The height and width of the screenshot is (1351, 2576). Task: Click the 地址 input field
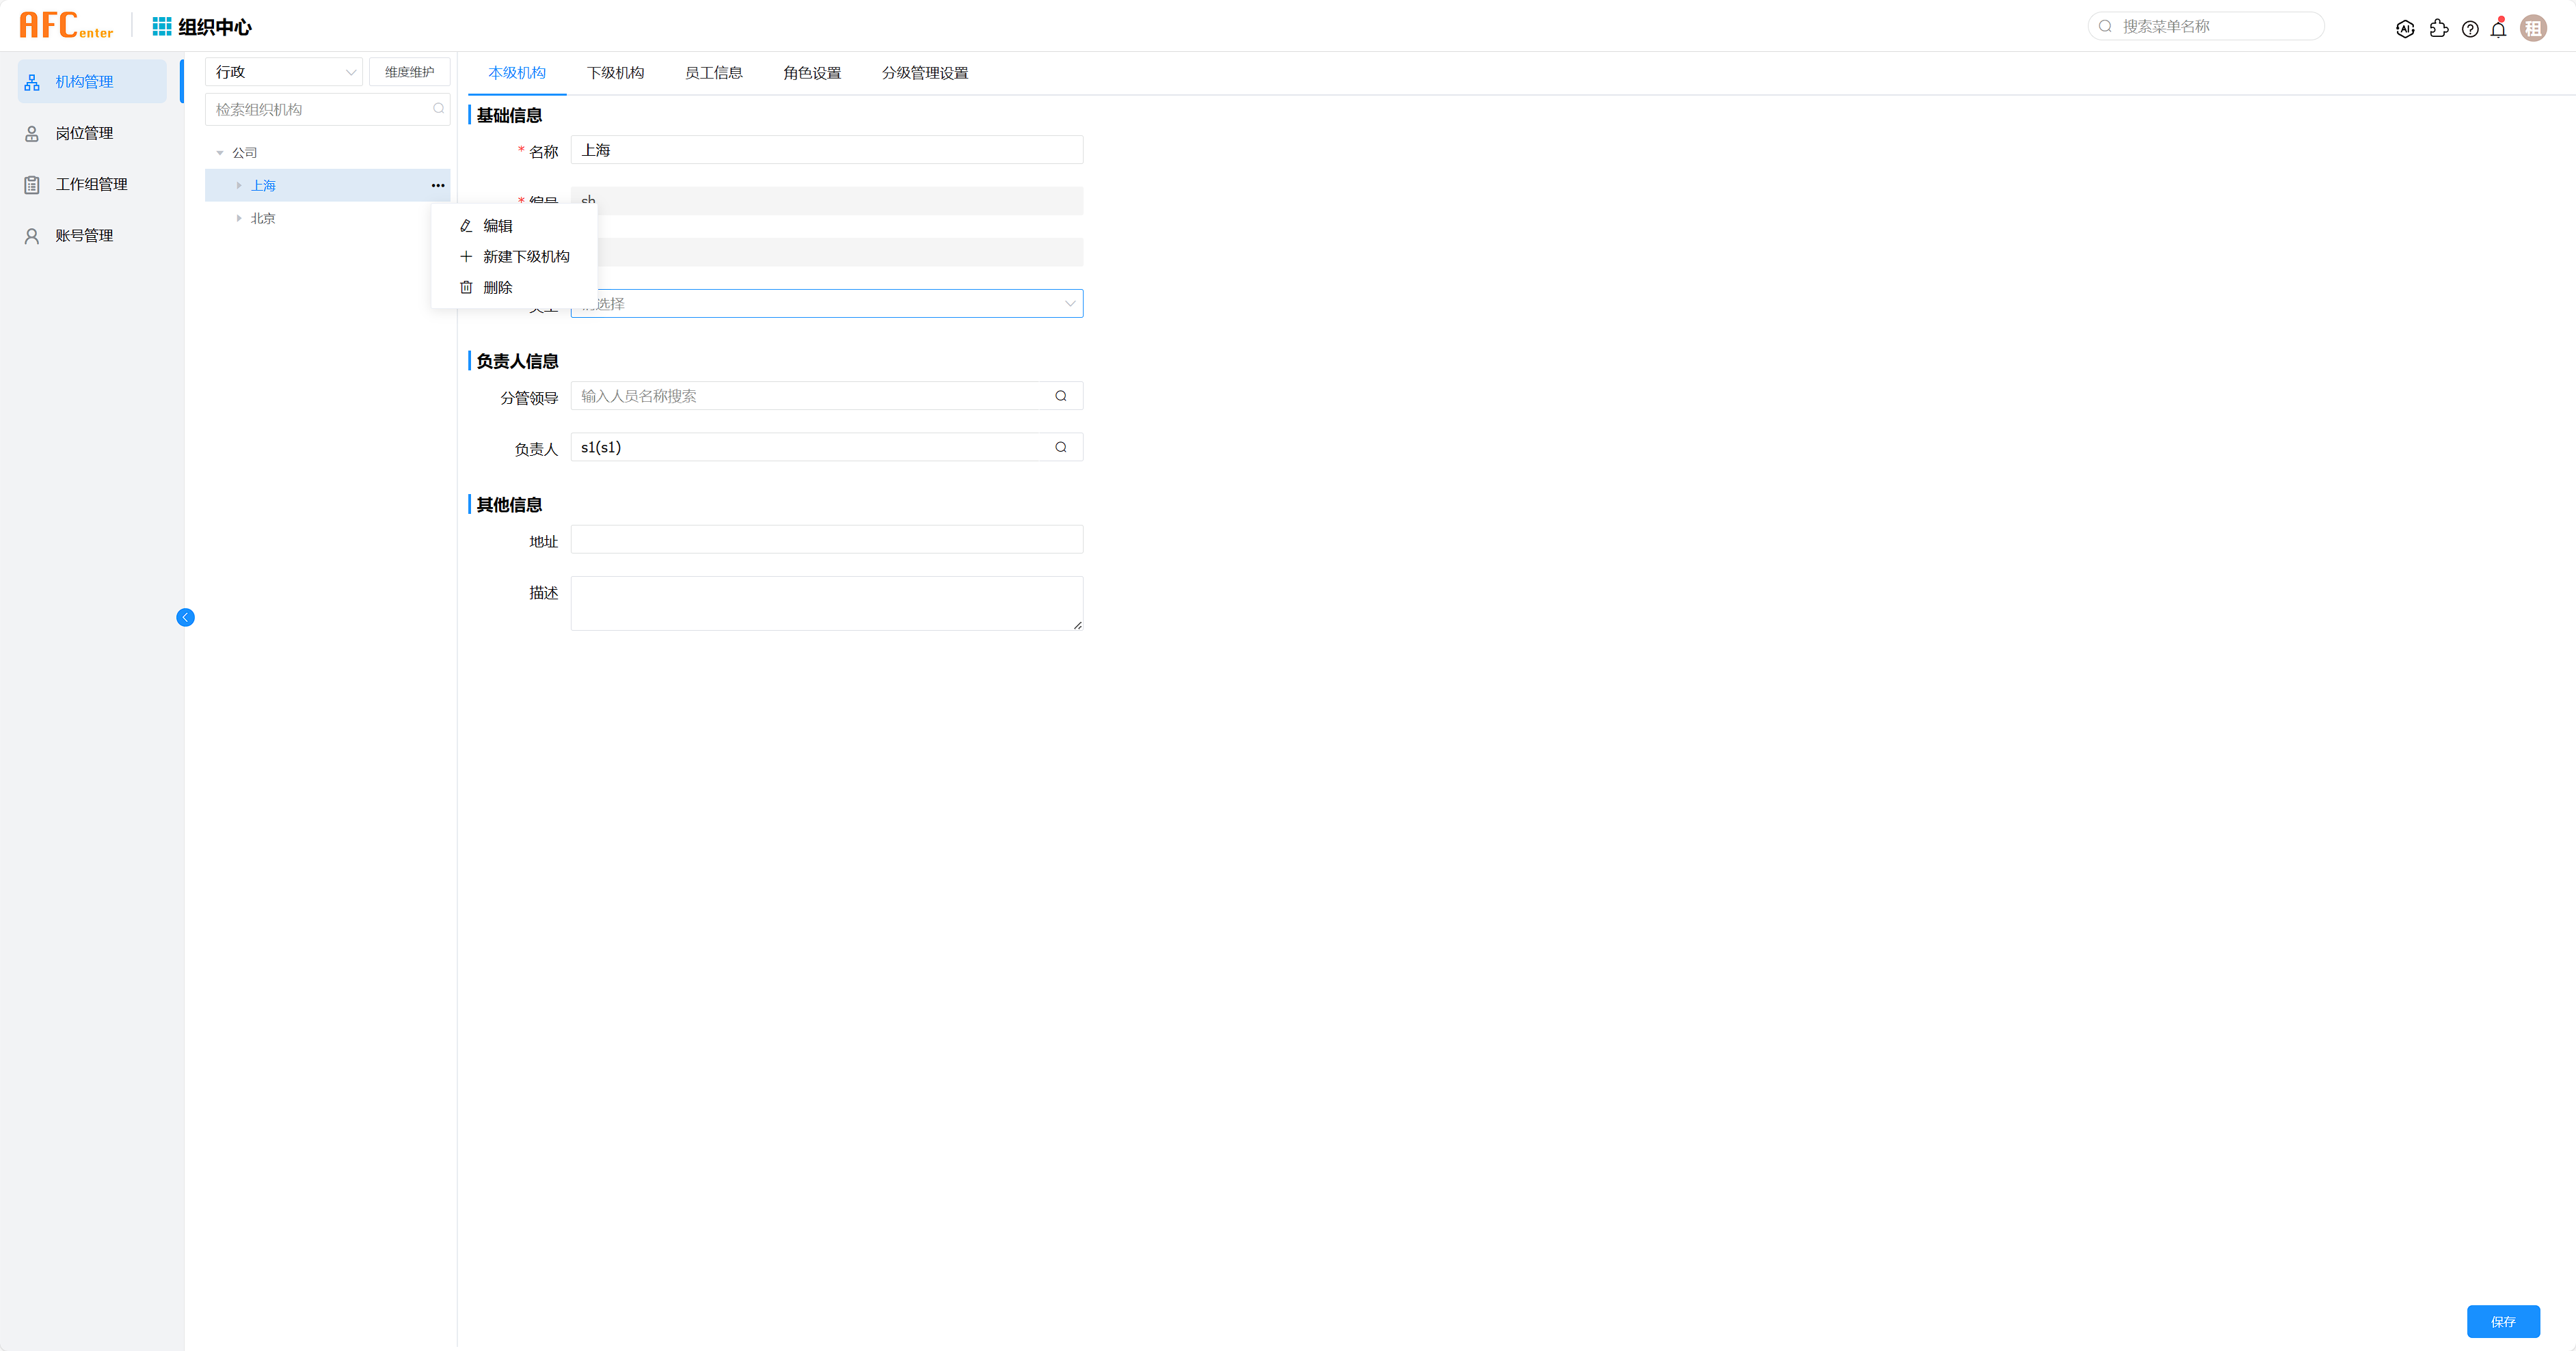click(x=826, y=540)
